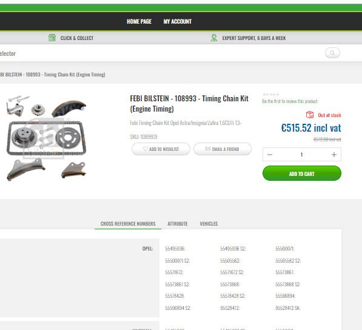
Task: Switch to the Attribute tab
Action: (178, 224)
